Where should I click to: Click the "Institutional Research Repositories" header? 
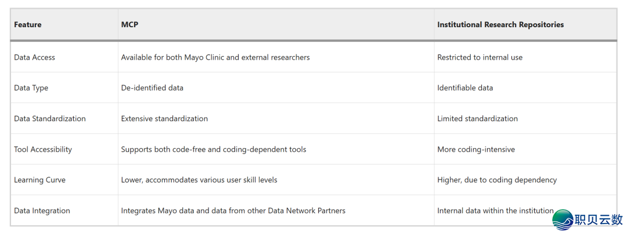(x=500, y=25)
